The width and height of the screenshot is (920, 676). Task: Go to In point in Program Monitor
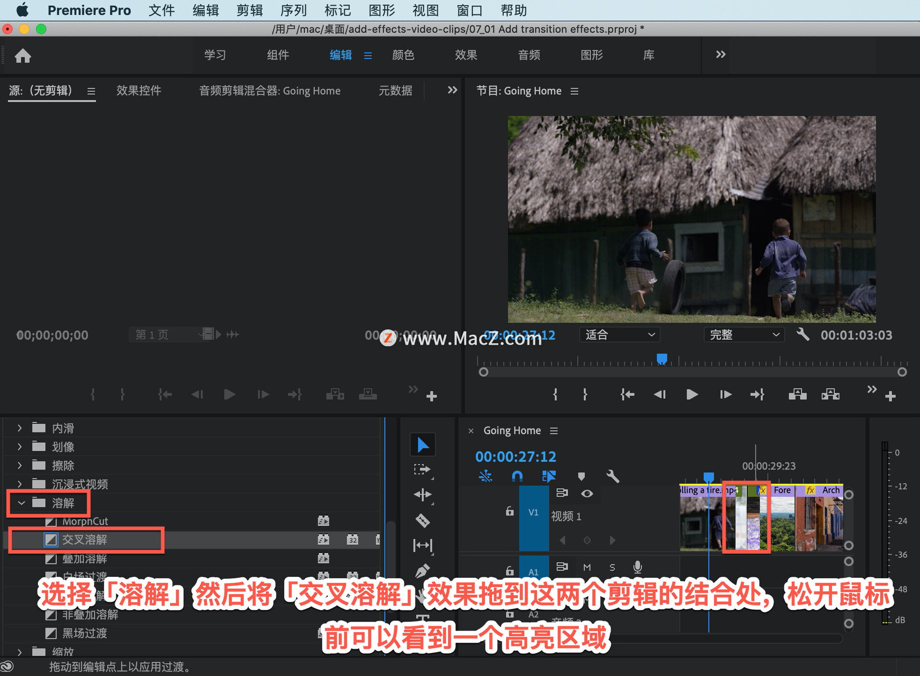pyautogui.click(x=627, y=394)
